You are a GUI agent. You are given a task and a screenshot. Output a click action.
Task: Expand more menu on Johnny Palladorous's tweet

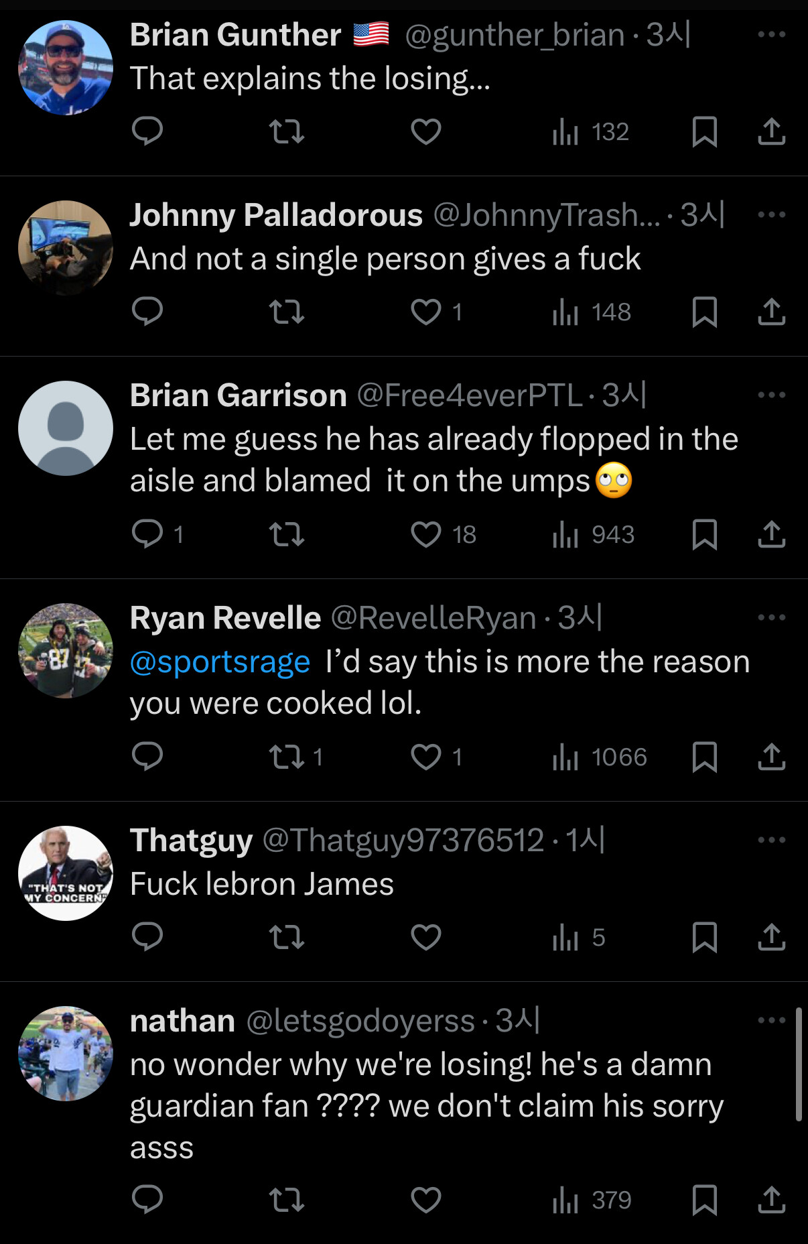(x=771, y=214)
